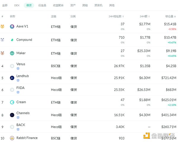The image size is (178, 142).
Task: Click the Cream logo icon
Action: 12,102
